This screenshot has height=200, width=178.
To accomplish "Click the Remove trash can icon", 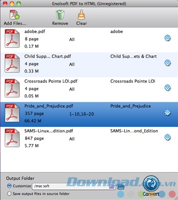I will [60, 15].
